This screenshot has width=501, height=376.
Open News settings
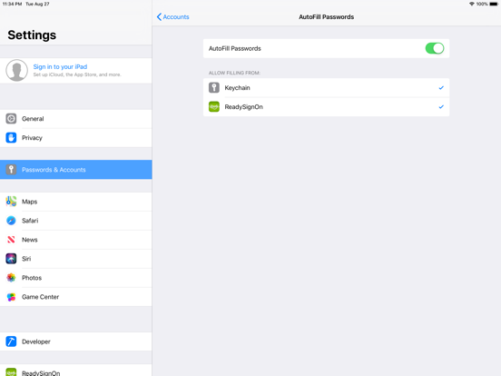coord(76,240)
